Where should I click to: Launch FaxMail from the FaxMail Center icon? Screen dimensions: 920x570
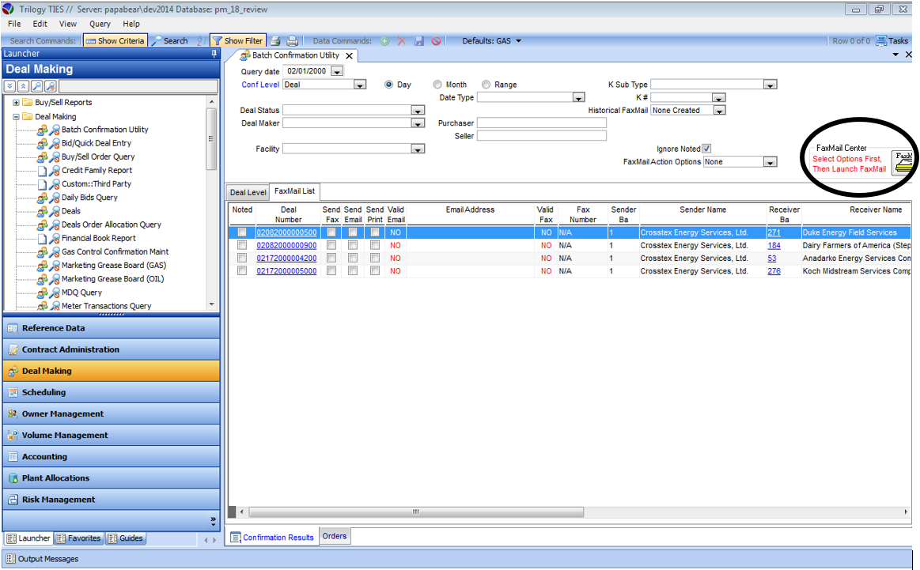pos(902,162)
